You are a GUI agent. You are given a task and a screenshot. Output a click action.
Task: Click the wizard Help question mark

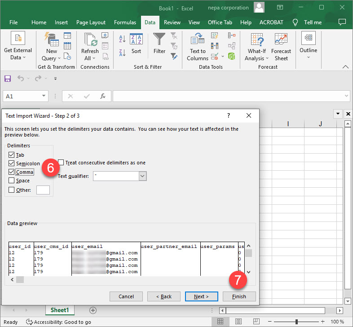(229, 115)
